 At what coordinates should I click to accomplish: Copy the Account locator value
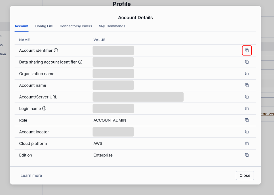coord(247,132)
